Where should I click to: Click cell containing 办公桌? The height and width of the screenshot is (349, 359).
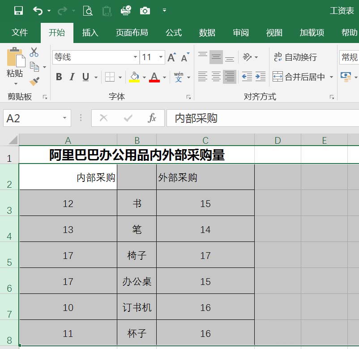point(137,281)
